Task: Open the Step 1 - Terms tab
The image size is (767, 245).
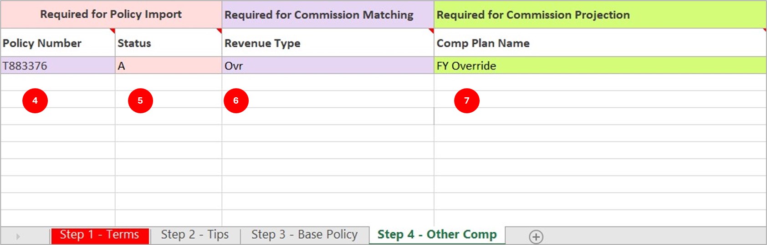Action: click(100, 235)
